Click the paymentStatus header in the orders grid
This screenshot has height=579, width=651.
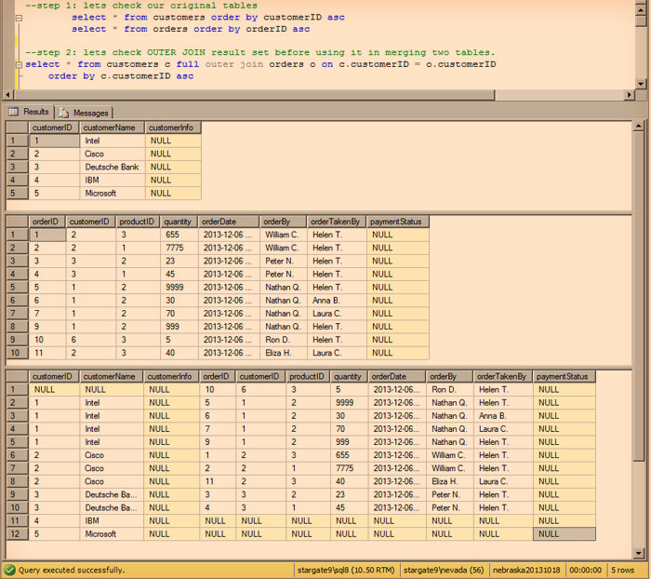click(398, 222)
